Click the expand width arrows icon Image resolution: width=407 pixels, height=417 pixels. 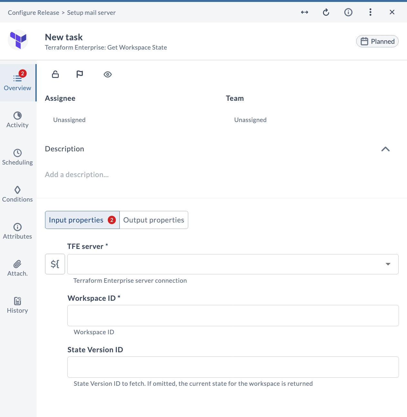305,12
